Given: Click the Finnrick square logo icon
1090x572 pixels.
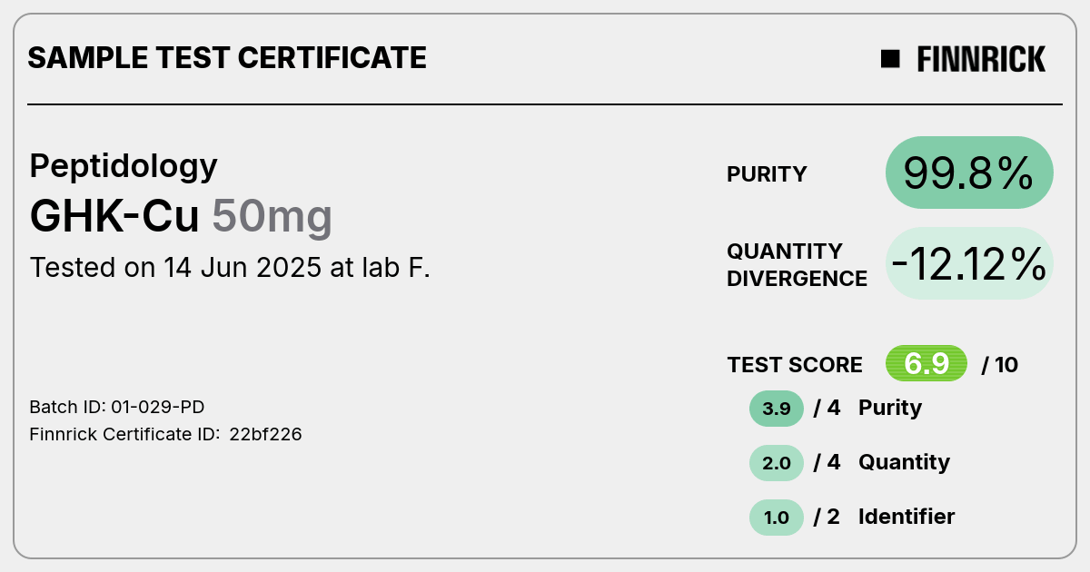Looking at the screenshot, I should click(x=890, y=59).
